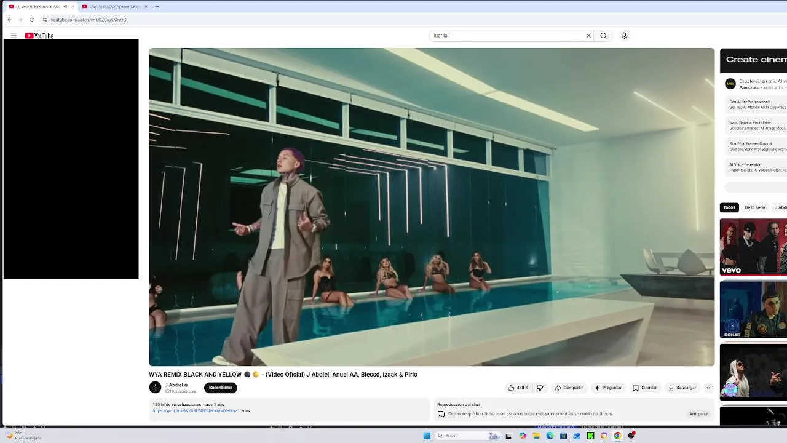The height and width of the screenshot is (443, 787).
Task: Open Task View on taskbar
Action: (x=508, y=436)
